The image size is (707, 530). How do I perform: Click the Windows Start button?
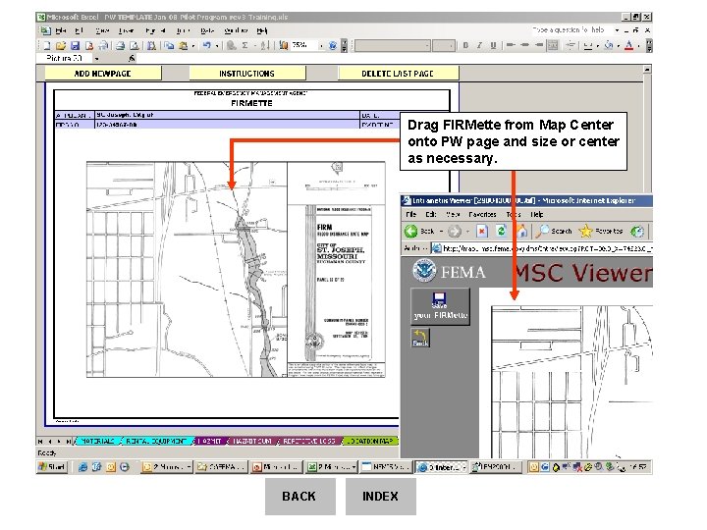coord(52,467)
